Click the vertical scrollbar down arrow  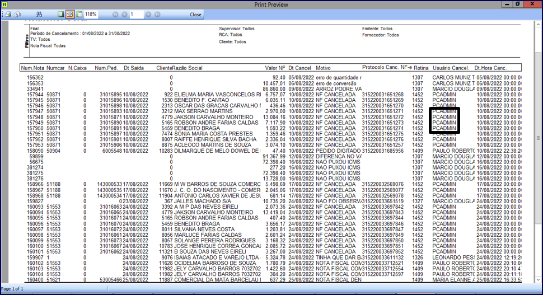coord(539,280)
